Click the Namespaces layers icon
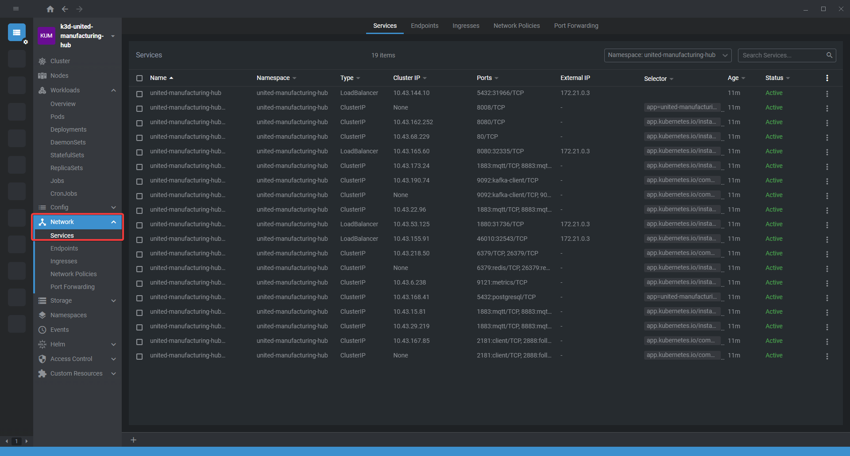 tap(42, 315)
